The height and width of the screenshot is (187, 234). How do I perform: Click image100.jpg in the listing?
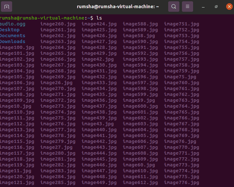click(x=17, y=48)
